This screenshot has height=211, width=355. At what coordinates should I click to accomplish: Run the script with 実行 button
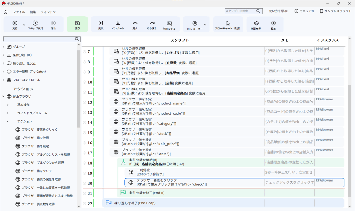pos(15,25)
